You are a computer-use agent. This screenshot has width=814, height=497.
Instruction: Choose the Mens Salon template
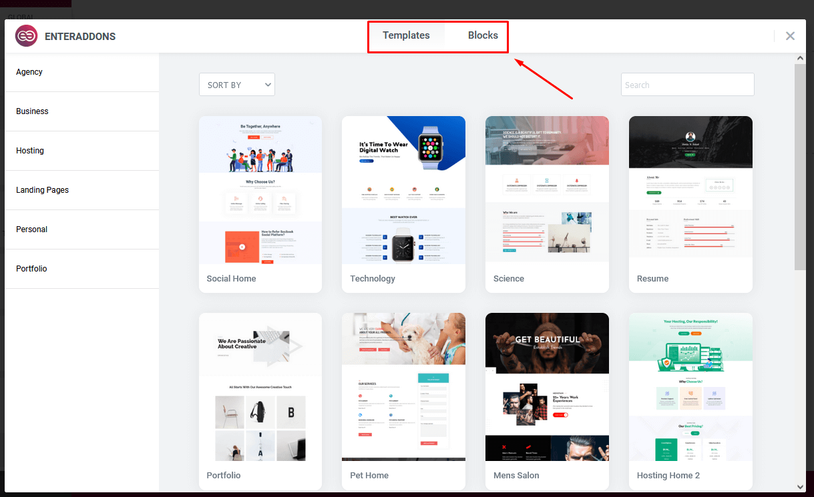[x=547, y=387]
